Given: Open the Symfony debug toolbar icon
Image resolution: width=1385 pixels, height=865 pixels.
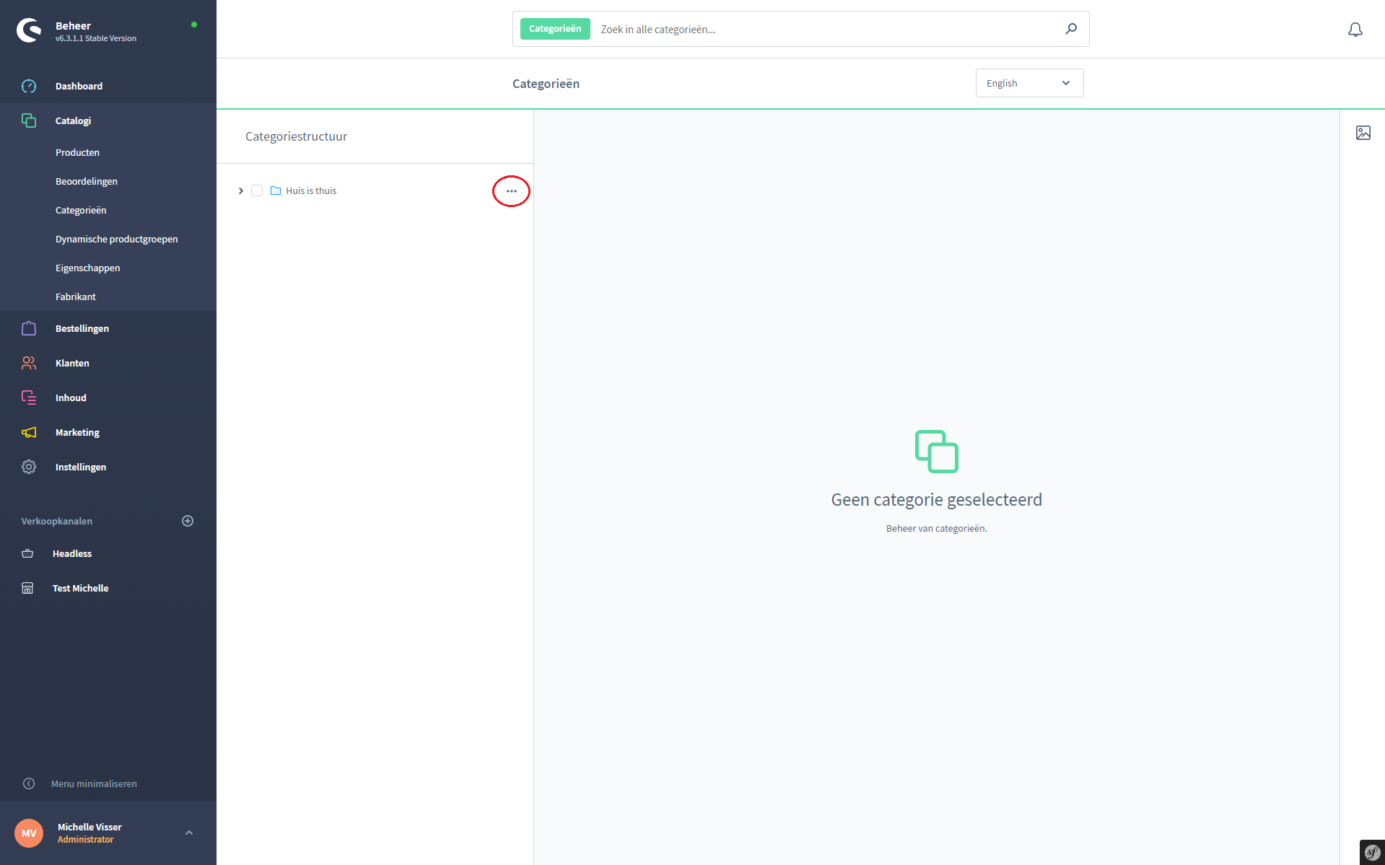Looking at the screenshot, I should coord(1371,852).
